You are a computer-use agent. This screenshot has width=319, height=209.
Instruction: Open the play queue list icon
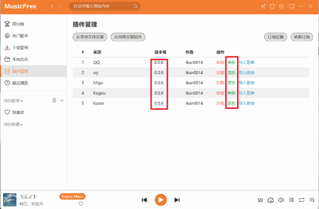pyautogui.click(x=311, y=200)
